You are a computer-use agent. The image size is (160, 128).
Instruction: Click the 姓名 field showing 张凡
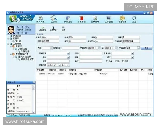pyautogui.click(x=77, y=37)
